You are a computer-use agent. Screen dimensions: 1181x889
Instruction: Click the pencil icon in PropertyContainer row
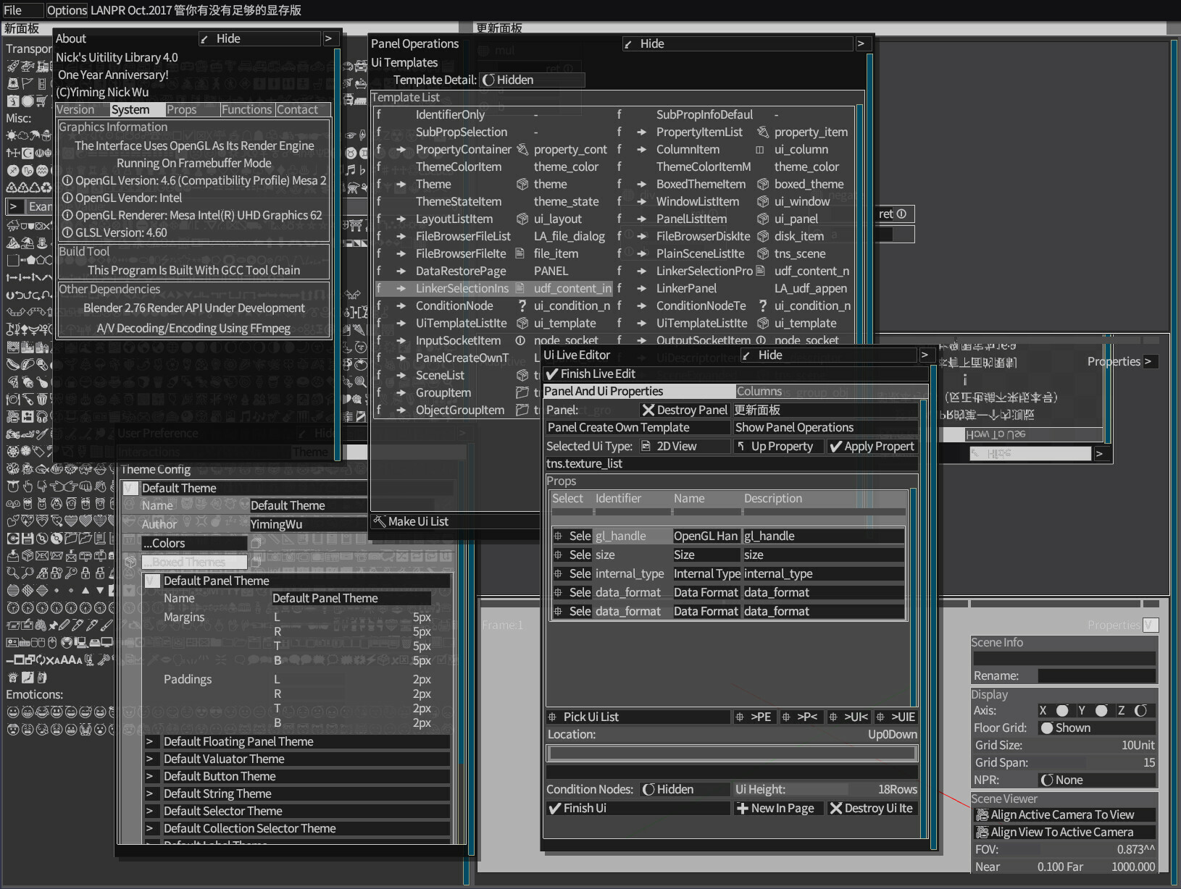click(522, 149)
